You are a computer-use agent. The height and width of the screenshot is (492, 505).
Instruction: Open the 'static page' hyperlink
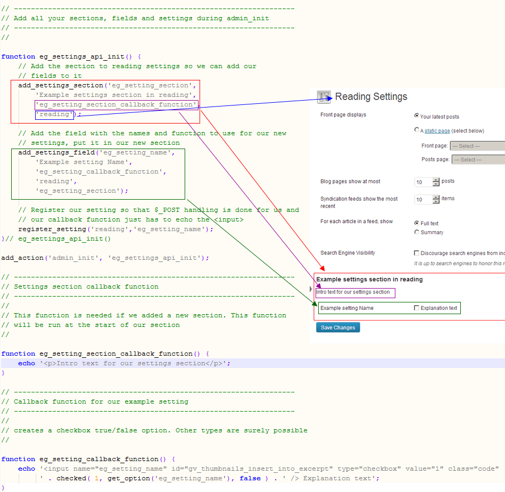pyautogui.click(x=437, y=131)
